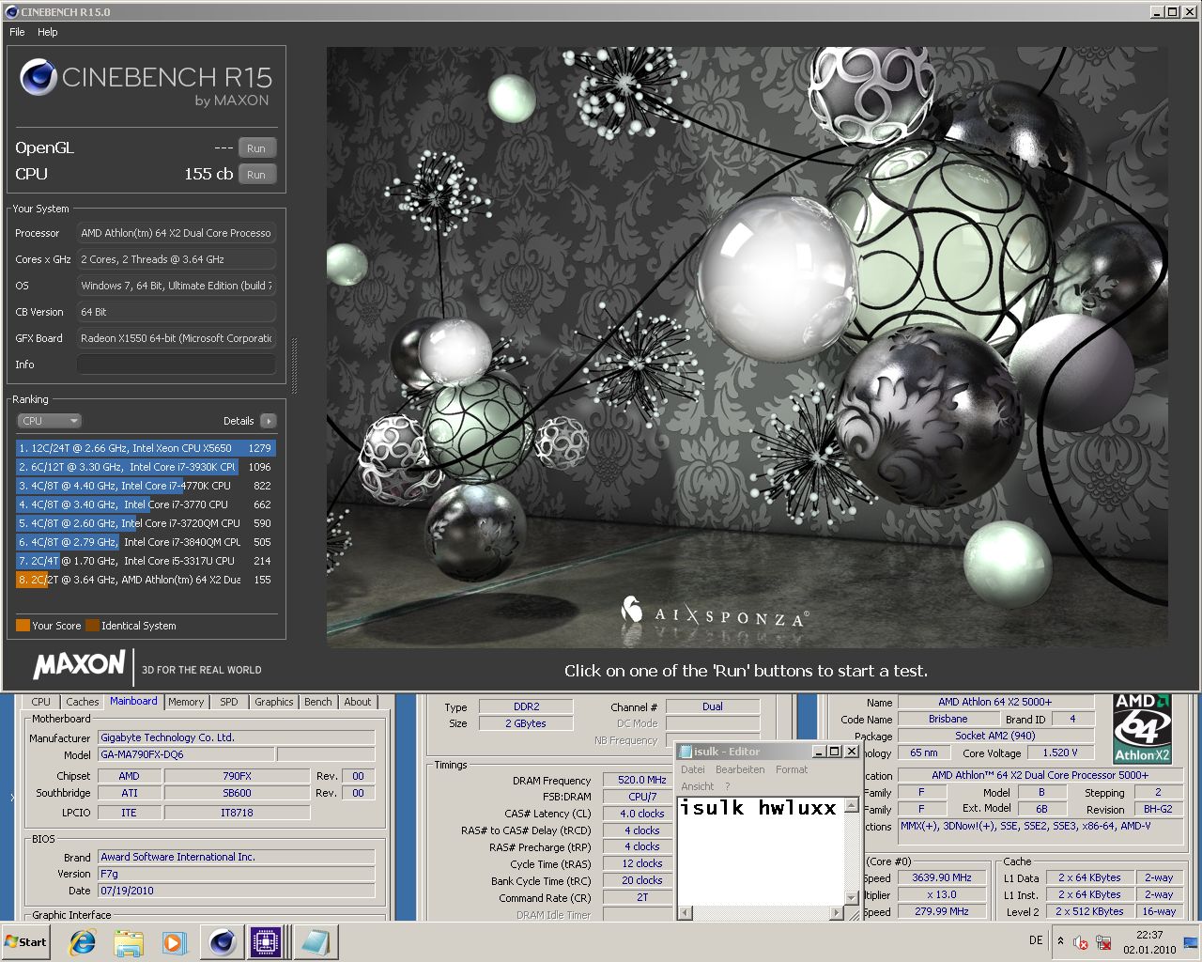The width and height of the screenshot is (1202, 962).
Task: Open Windows Media Player taskbar icon
Action: click(174, 942)
